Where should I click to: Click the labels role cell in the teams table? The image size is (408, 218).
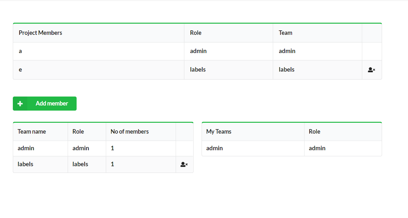click(80, 164)
